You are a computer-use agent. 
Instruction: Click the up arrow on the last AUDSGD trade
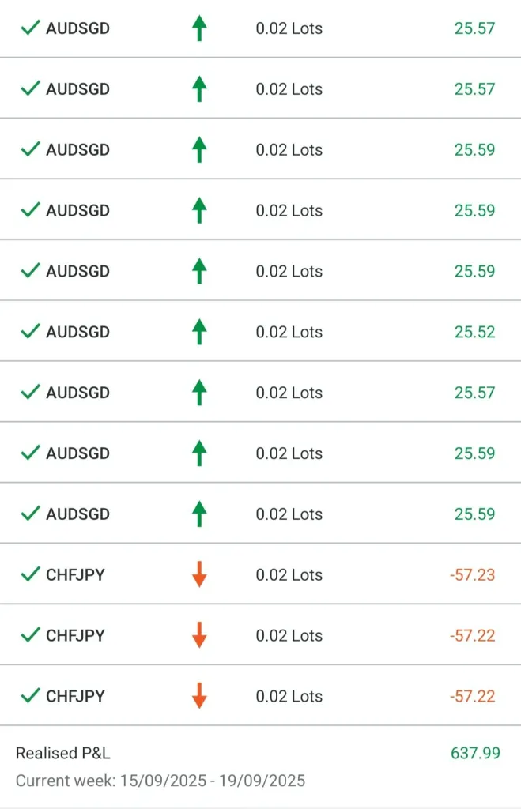[199, 514]
